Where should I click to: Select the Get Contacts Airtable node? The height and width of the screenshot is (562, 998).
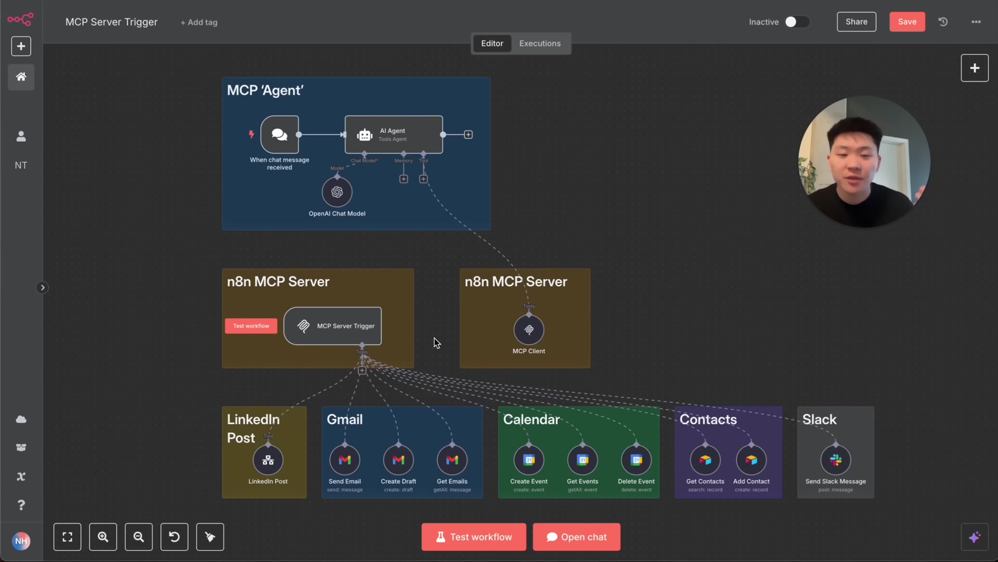pyautogui.click(x=705, y=460)
